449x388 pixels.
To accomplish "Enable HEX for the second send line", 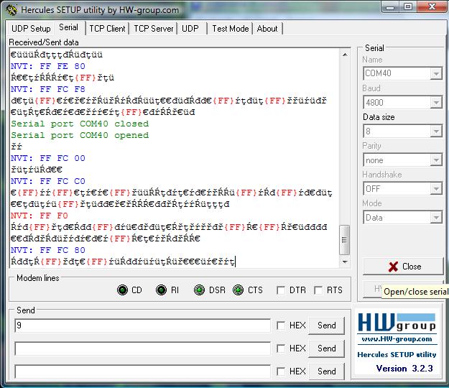I will tap(281, 348).
